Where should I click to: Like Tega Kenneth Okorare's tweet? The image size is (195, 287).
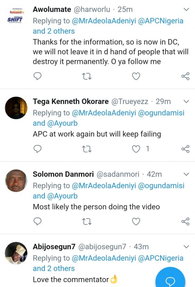[x=136, y=149]
